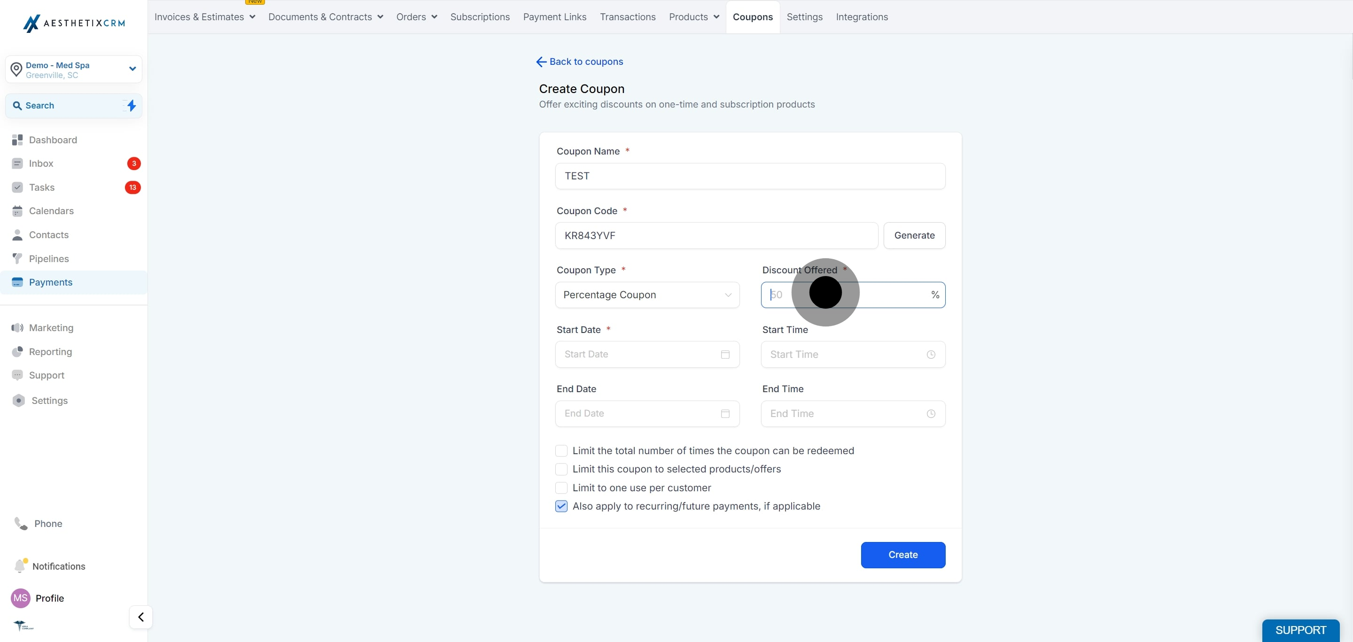The width and height of the screenshot is (1353, 642).
Task: Open the Integrations tab
Action: click(862, 17)
